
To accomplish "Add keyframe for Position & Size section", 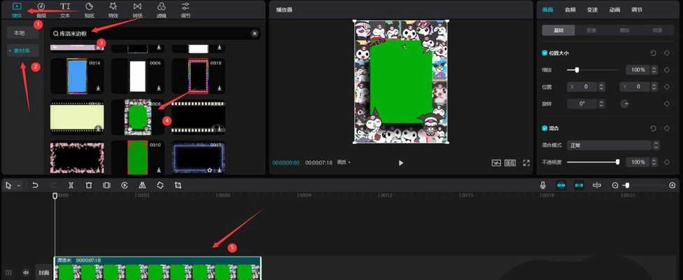I will tap(666, 53).
